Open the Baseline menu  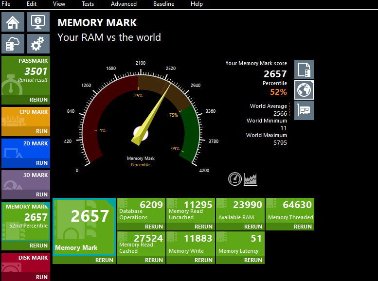click(x=163, y=4)
